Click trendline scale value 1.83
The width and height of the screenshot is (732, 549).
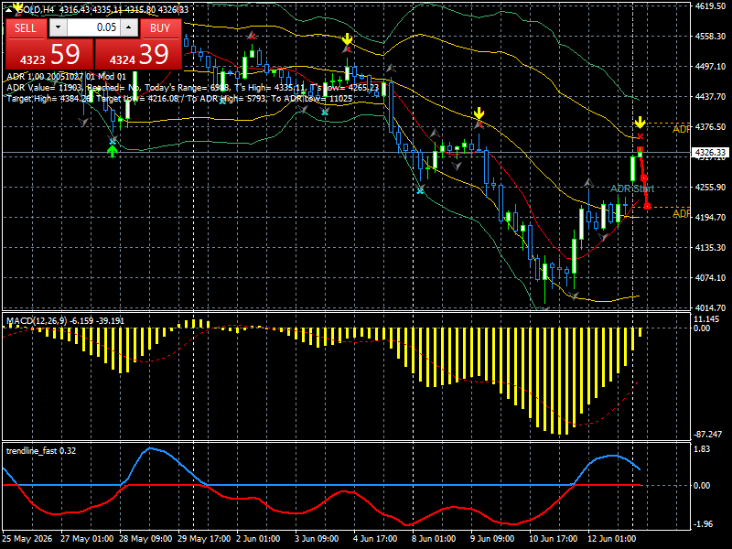tap(702, 449)
